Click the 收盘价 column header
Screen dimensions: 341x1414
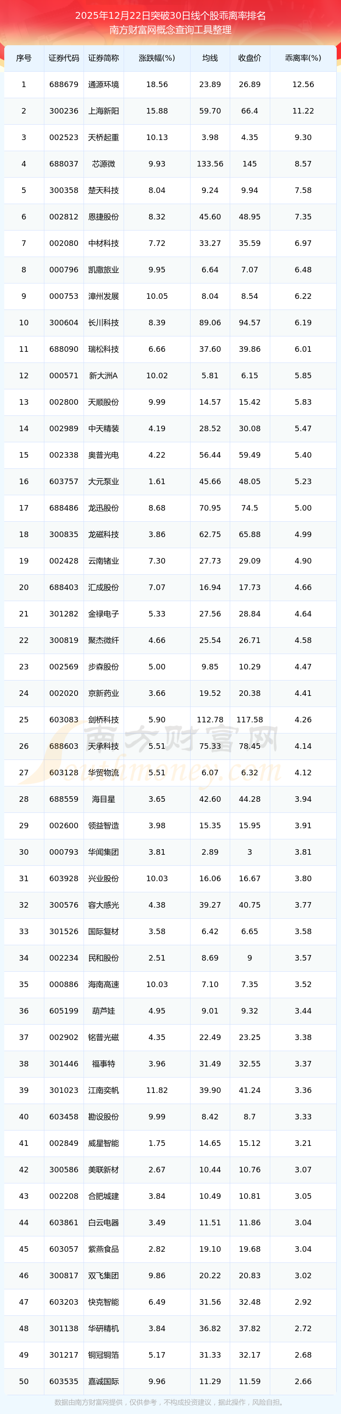pos(249,58)
